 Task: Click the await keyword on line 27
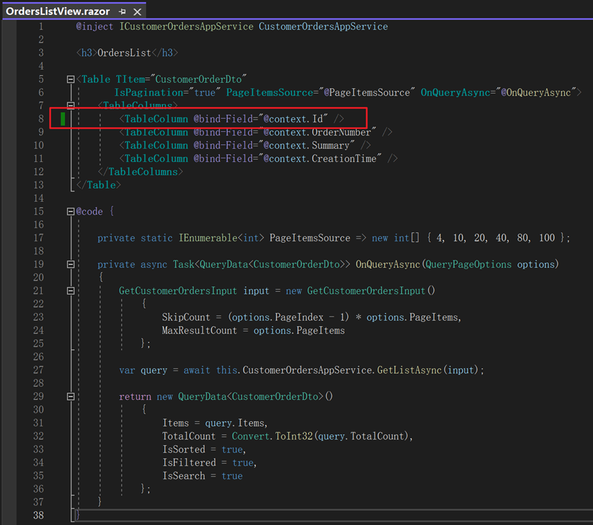click(197, 370)
